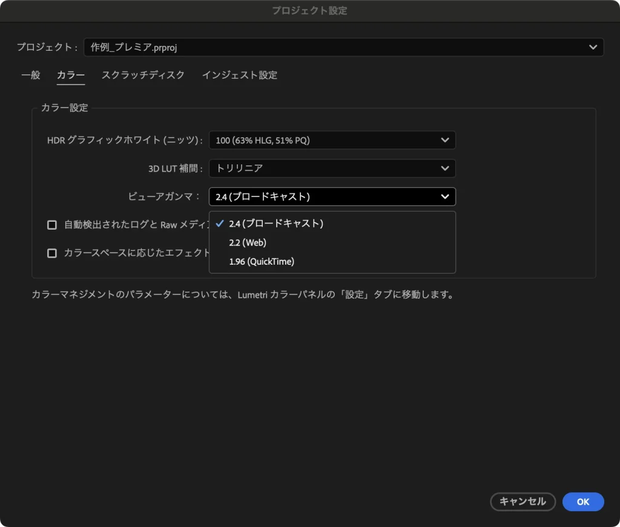Enable 自動検出されたログと Raw メディア checkbox
Viewport: 620px width, 527px height.
tap(52, 225)
